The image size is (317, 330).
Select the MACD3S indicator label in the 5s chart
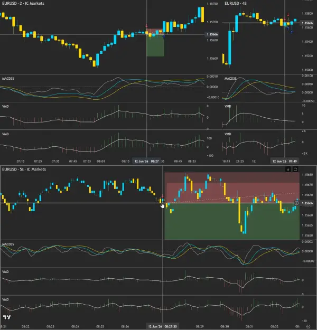click(8, 244)
